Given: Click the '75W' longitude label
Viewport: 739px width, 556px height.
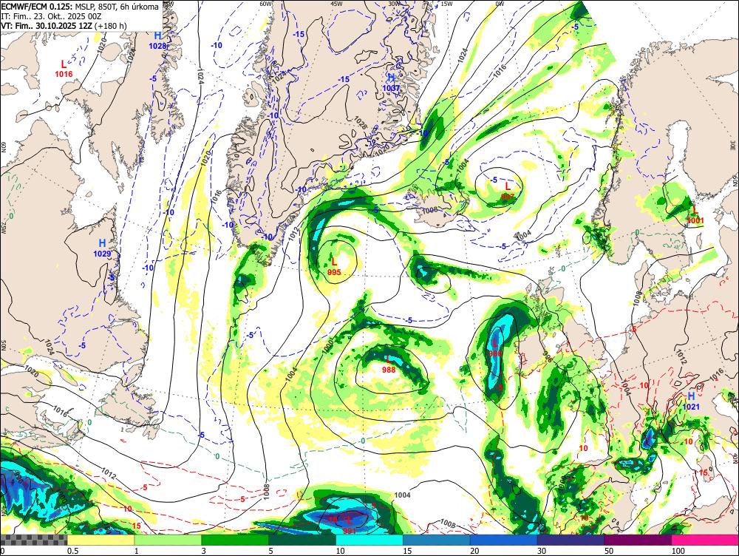Looking at the screenshot, I should click(3, 228).
